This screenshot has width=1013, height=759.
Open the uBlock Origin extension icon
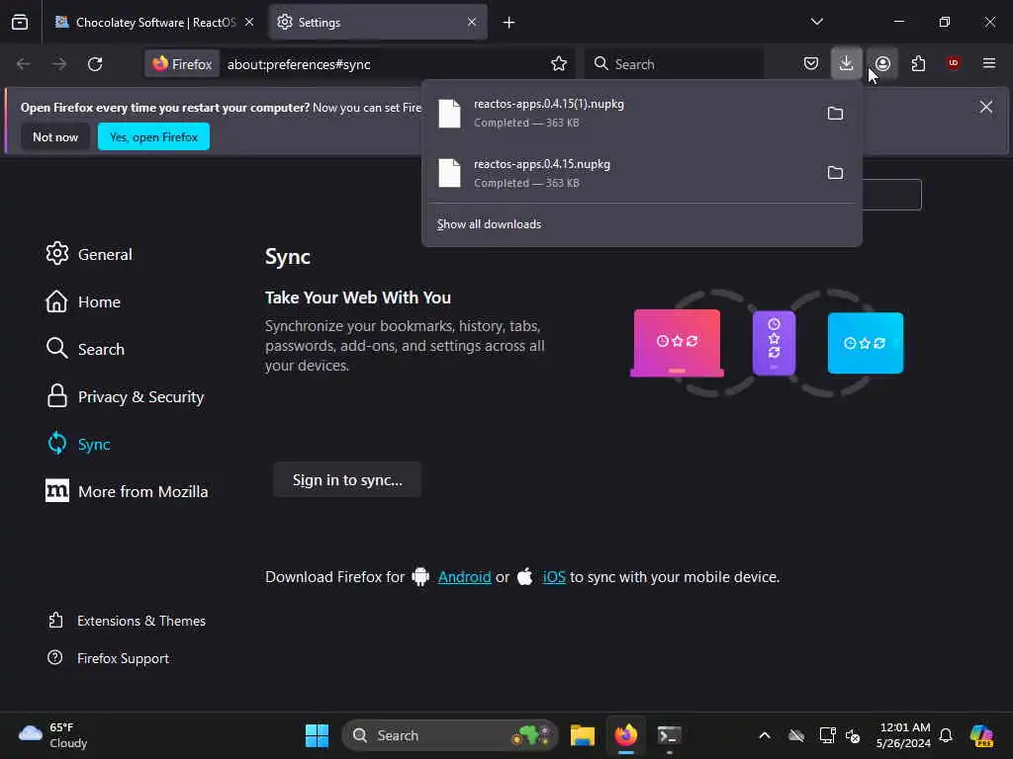[x=954, y=63]
